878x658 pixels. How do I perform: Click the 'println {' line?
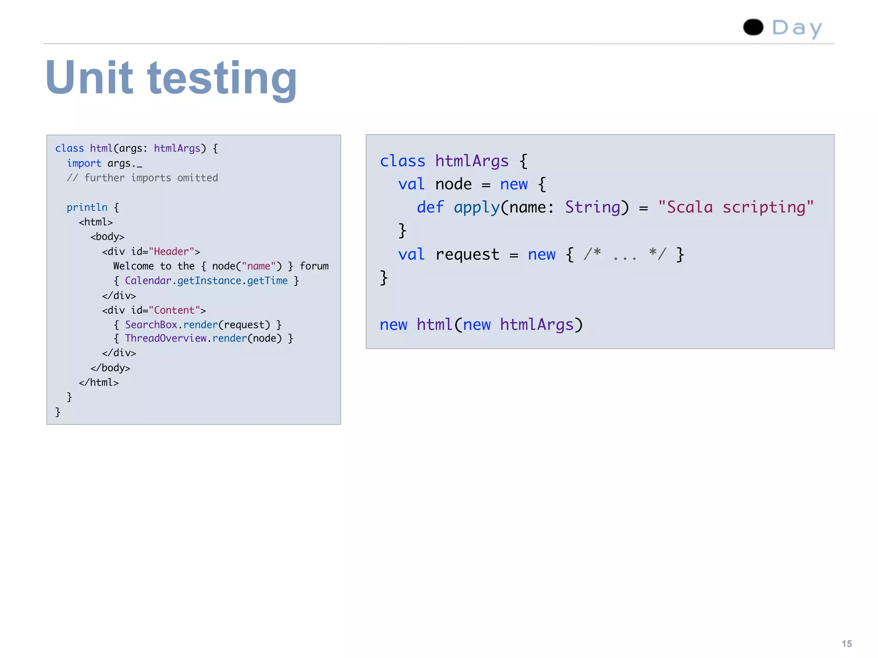[93, 207]
